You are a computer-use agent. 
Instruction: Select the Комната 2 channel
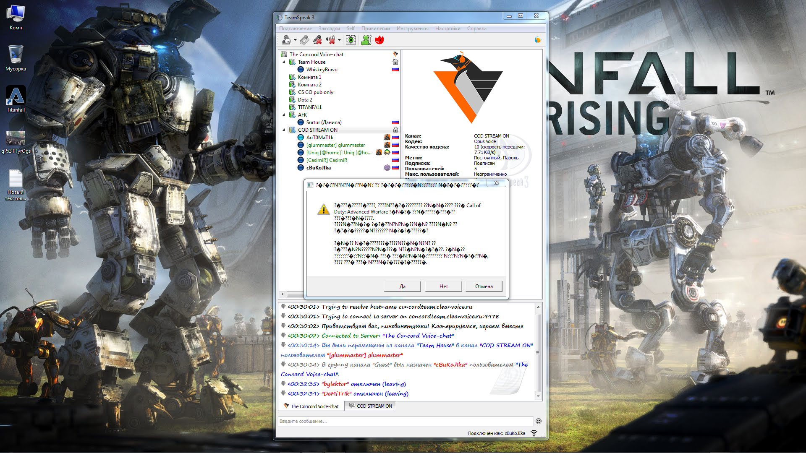click(x=310, y=85)
